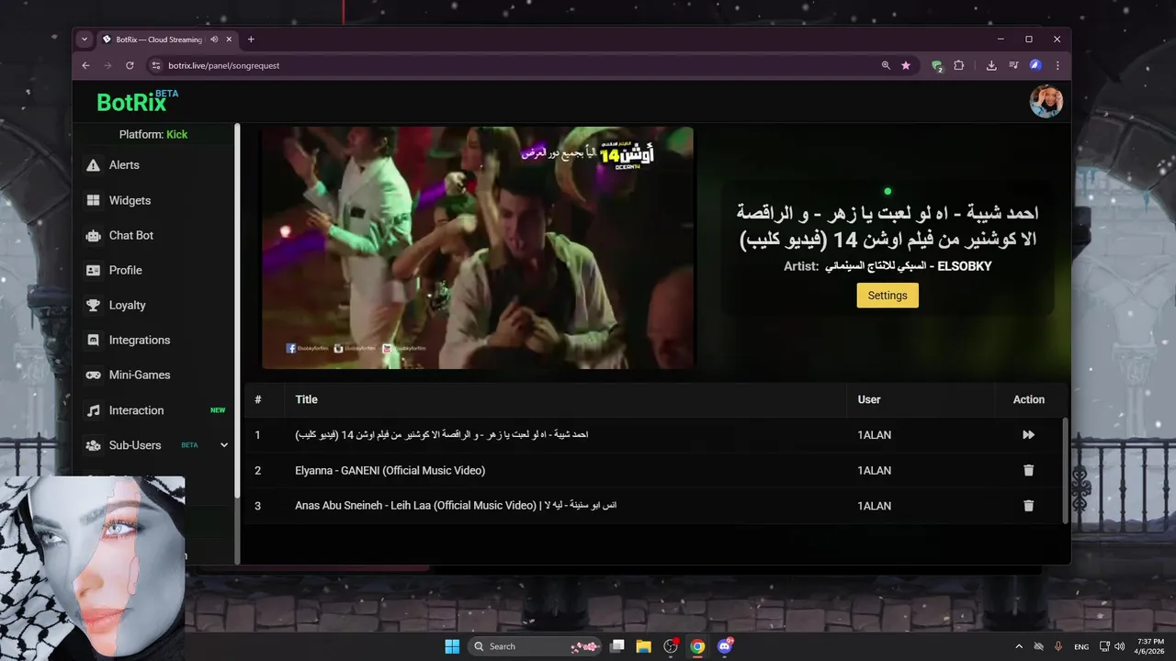Bookmark this page with the star icon
Image resolution: width=1176 pixels, height=661 pixels.
coord(906,65)
